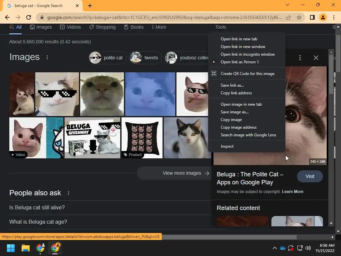Open options dots beside People also ask
Viewport: 341px width, 256px height.
(x=69, y=193)
